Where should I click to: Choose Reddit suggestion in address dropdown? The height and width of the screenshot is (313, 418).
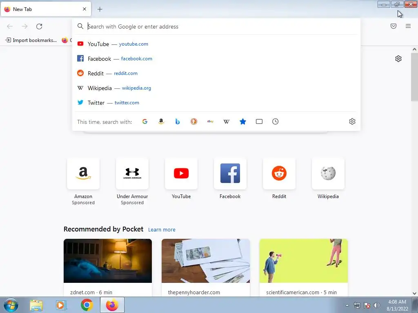216,73
